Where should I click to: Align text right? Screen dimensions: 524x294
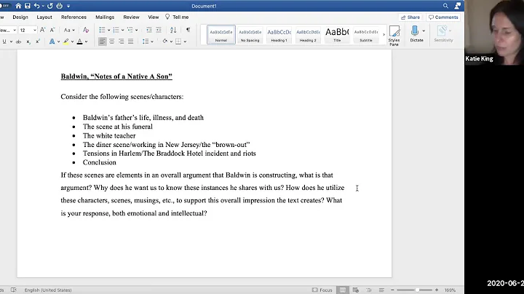click(121, 41)
